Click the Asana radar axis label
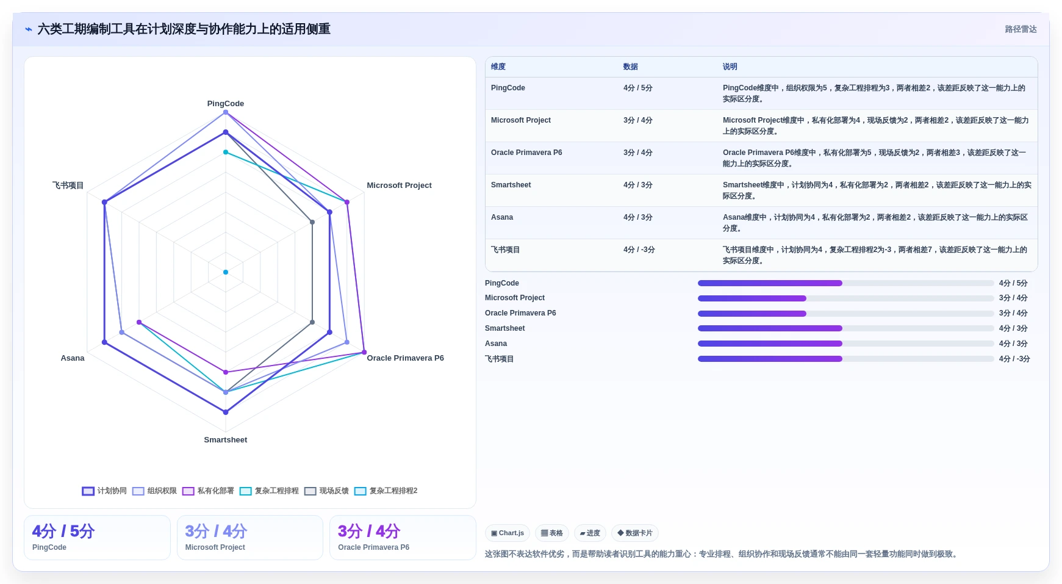 (x=73, y=358)
